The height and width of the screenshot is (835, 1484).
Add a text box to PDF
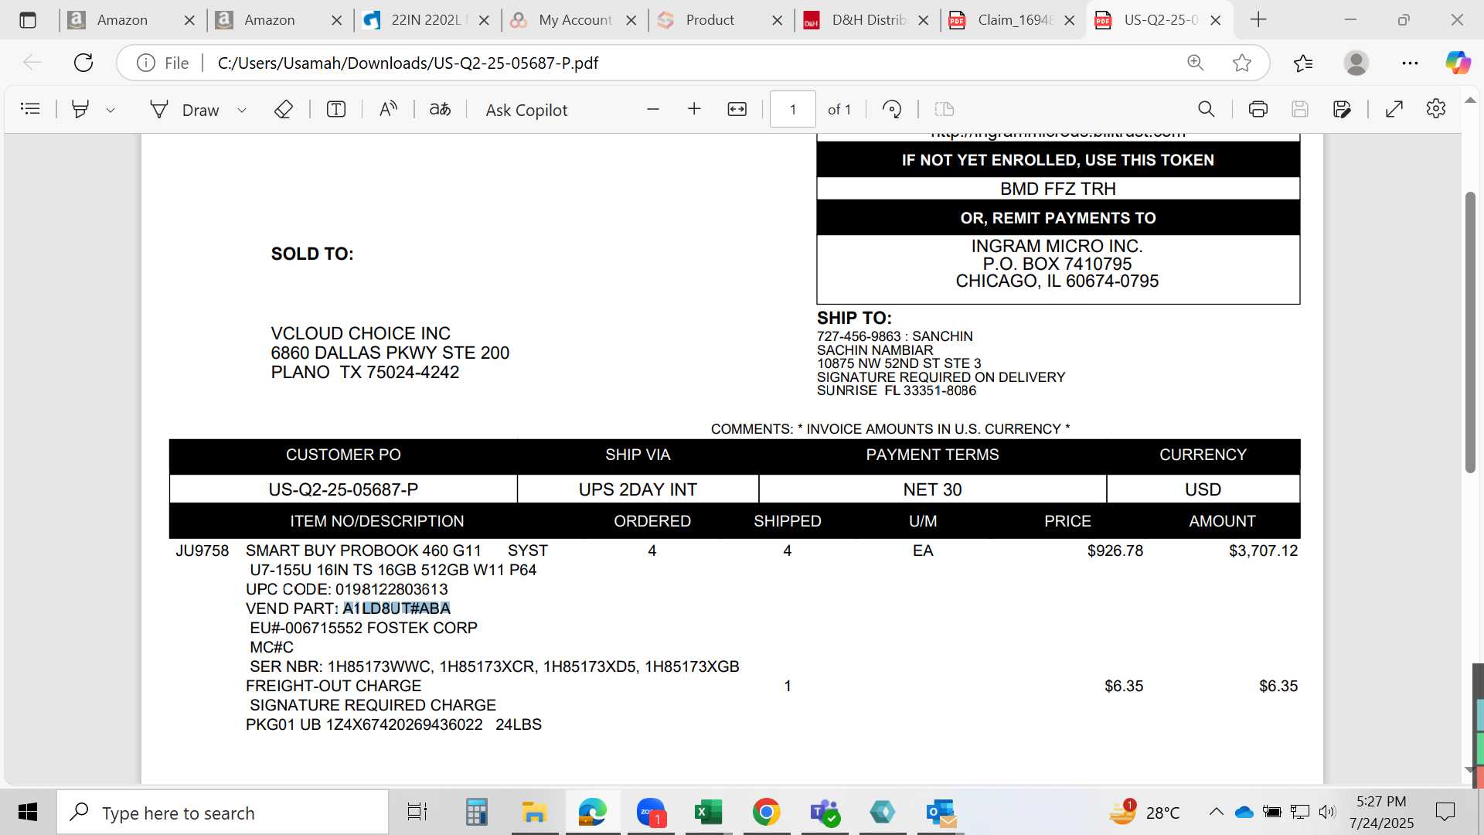pyautogui.click(x=336, y=109)
